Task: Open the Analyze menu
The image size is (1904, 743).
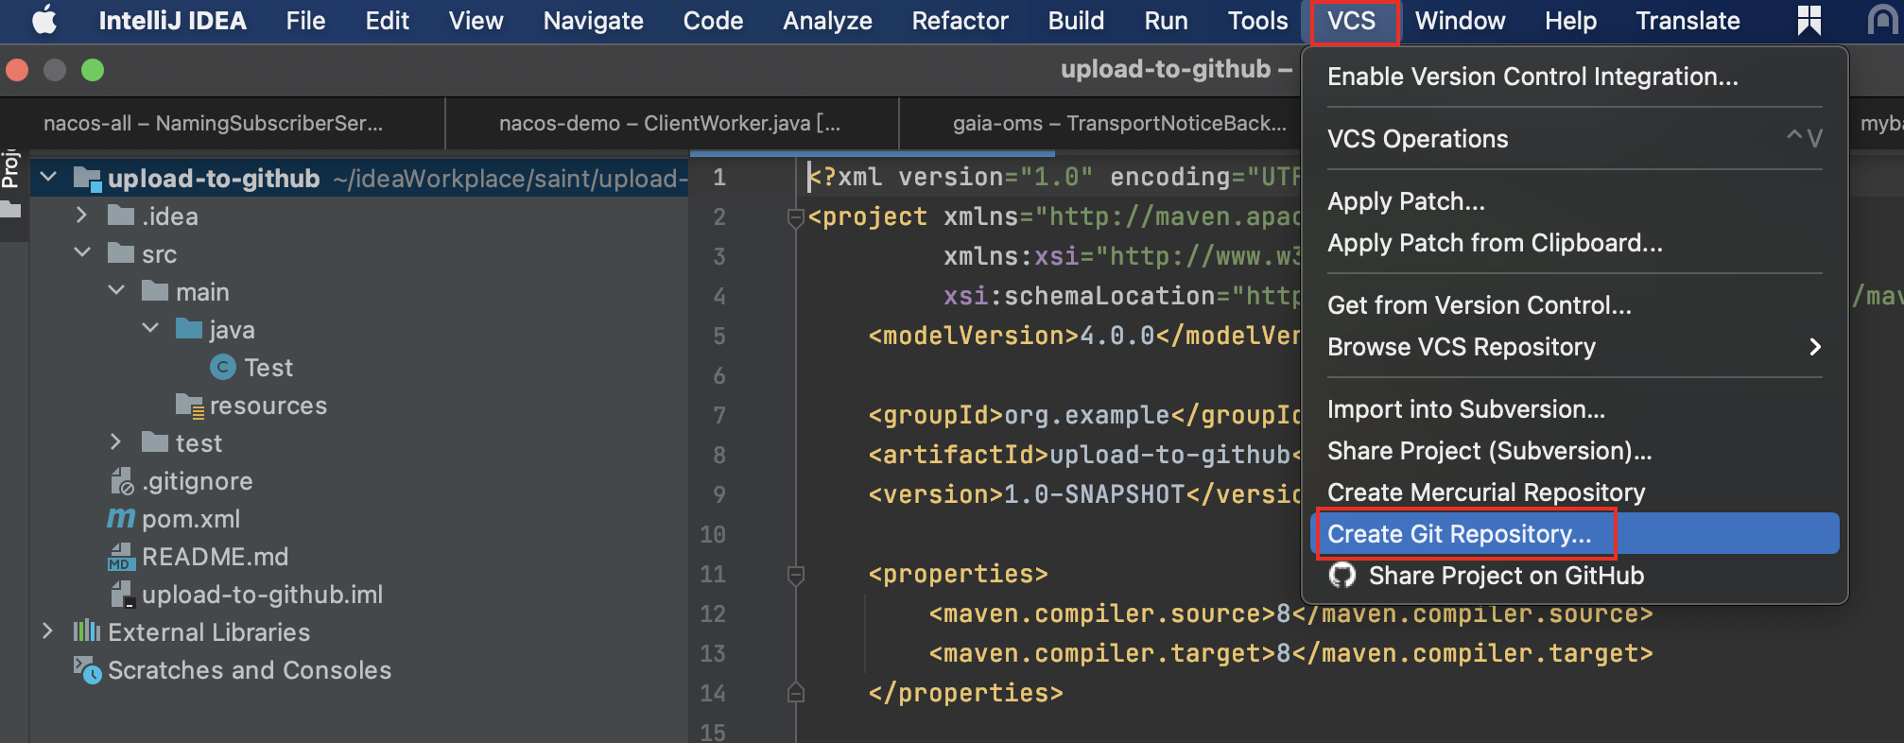Action: tap(827, 21)
